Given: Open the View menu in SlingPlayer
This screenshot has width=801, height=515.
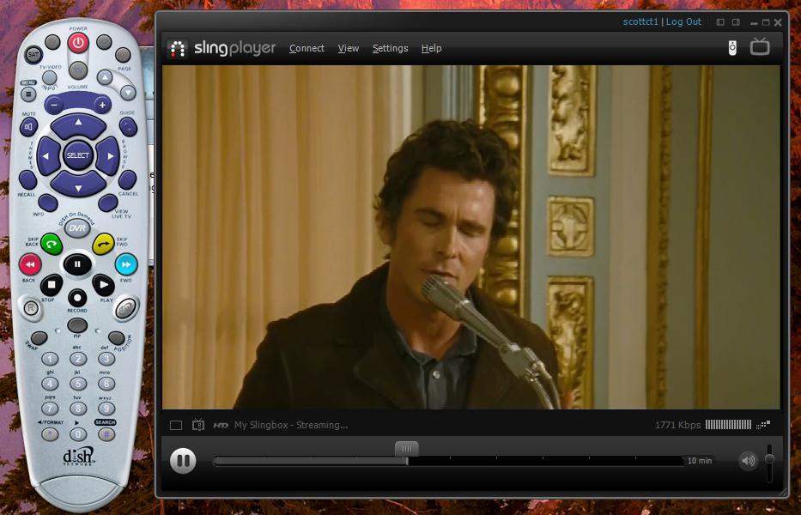Looking at the screenshot, I should [349, 48].
